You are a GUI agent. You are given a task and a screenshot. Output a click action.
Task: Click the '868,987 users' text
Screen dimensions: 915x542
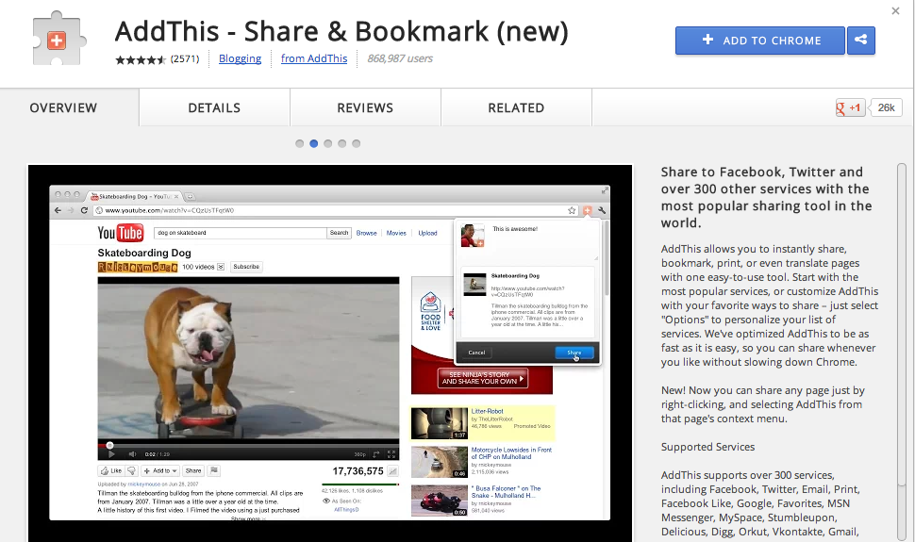click(400, 58)
